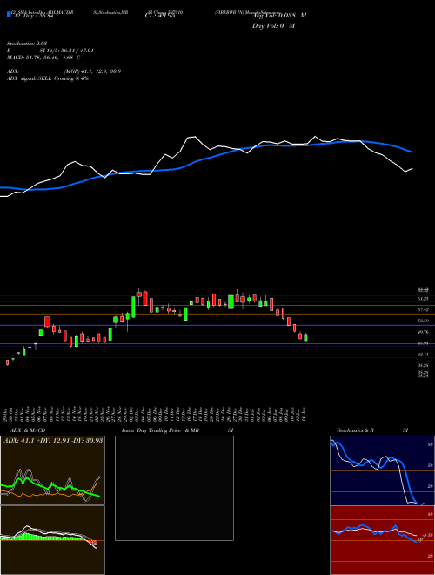Select the 'Stochastics: 2.68' value
This screenshot has width=435, height=575.
click(26, 44)
